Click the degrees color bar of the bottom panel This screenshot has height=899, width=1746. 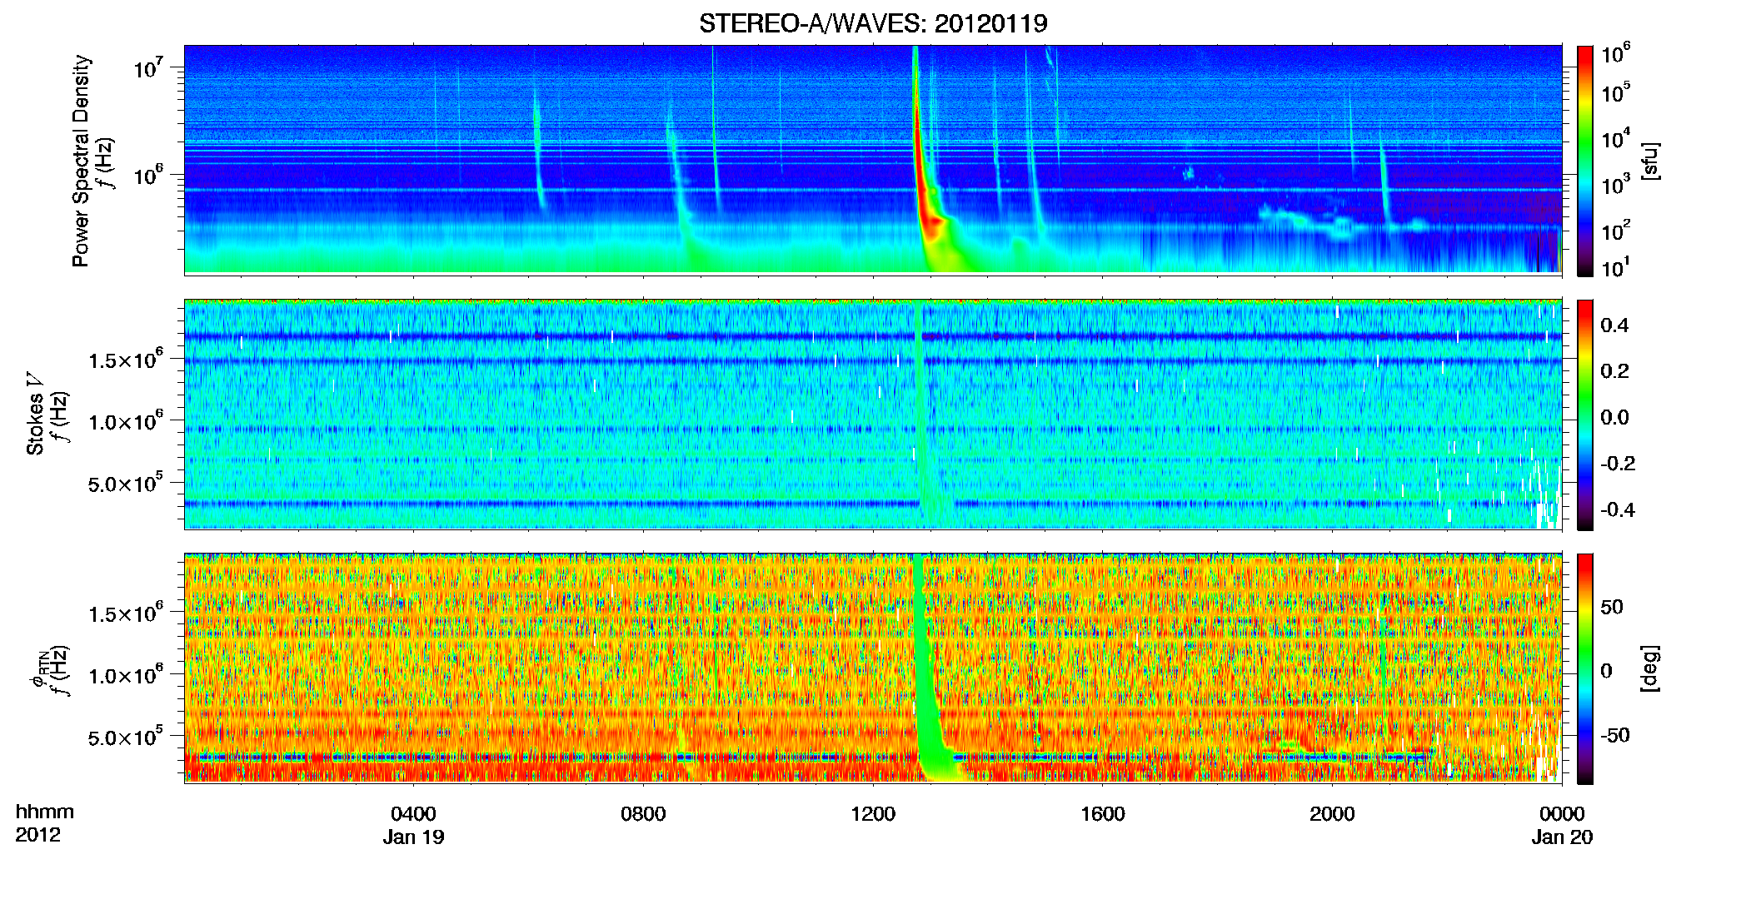(x=1584, y=668)
